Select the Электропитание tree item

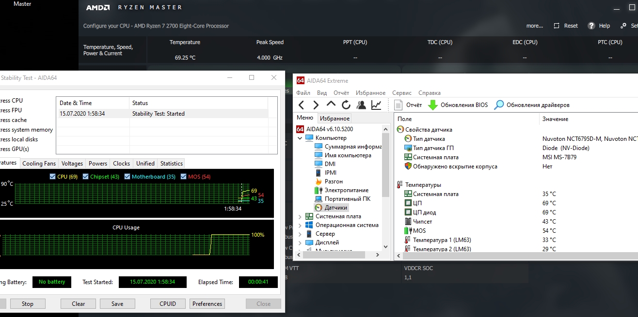[341, 190]
